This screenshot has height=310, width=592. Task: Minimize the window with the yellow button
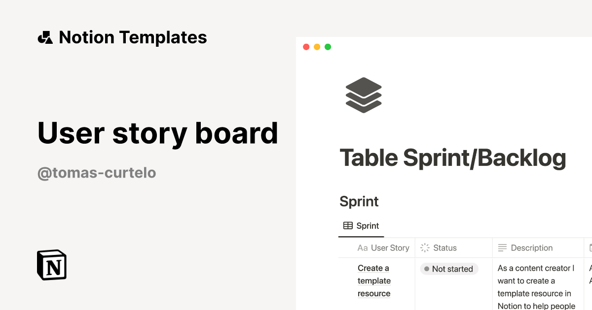(x=317, y=47)
